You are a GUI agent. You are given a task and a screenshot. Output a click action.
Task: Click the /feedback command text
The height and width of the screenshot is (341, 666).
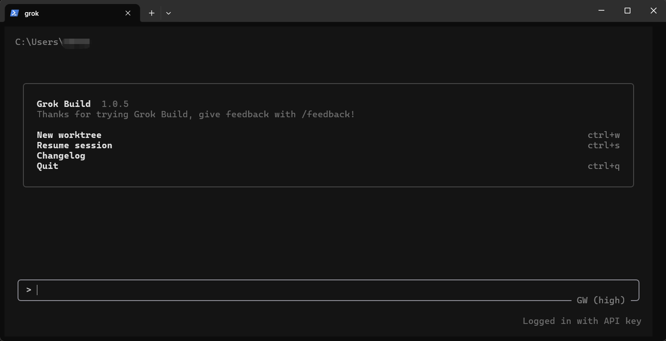coord(328,114)
